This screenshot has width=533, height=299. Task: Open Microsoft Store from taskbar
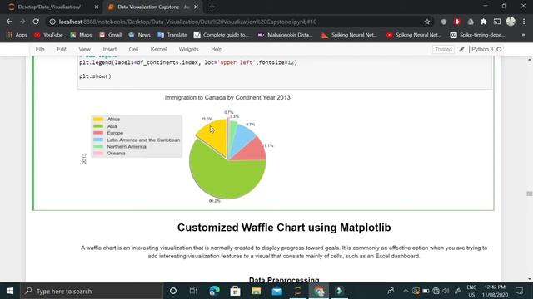pos(235,291)
